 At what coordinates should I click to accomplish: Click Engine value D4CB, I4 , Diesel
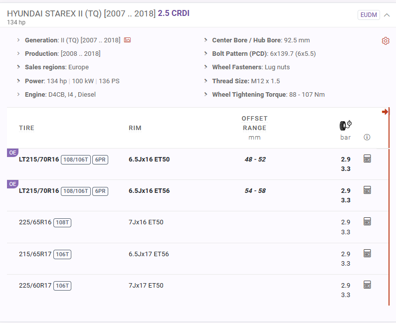(x=72, y=95)
